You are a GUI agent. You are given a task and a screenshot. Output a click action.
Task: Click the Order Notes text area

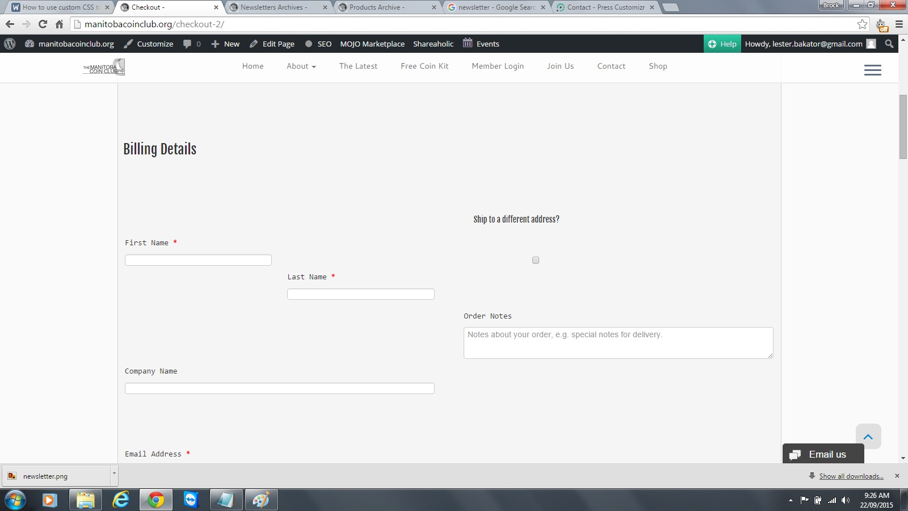(617, 343)
